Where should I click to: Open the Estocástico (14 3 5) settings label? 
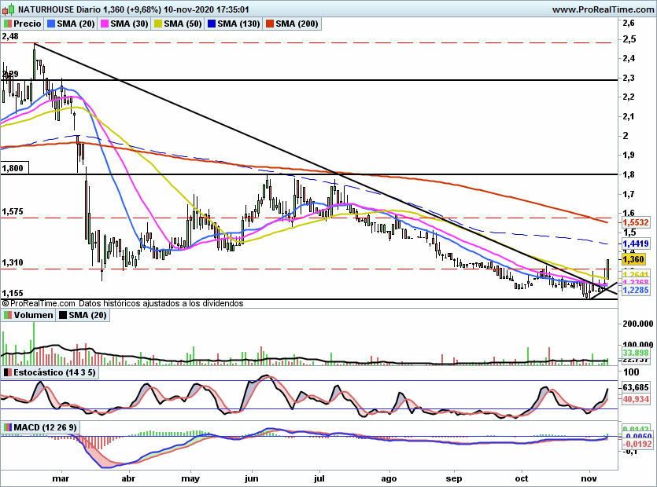click(x=50, y=373)
